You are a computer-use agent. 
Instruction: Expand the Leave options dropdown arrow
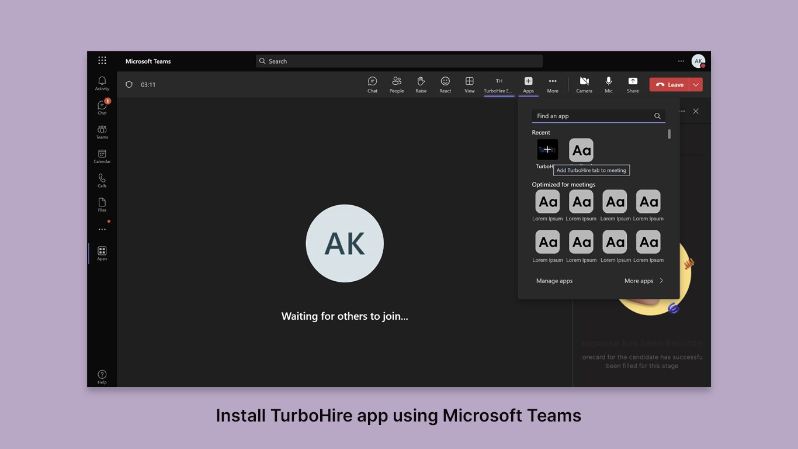[x=696, y=85]
